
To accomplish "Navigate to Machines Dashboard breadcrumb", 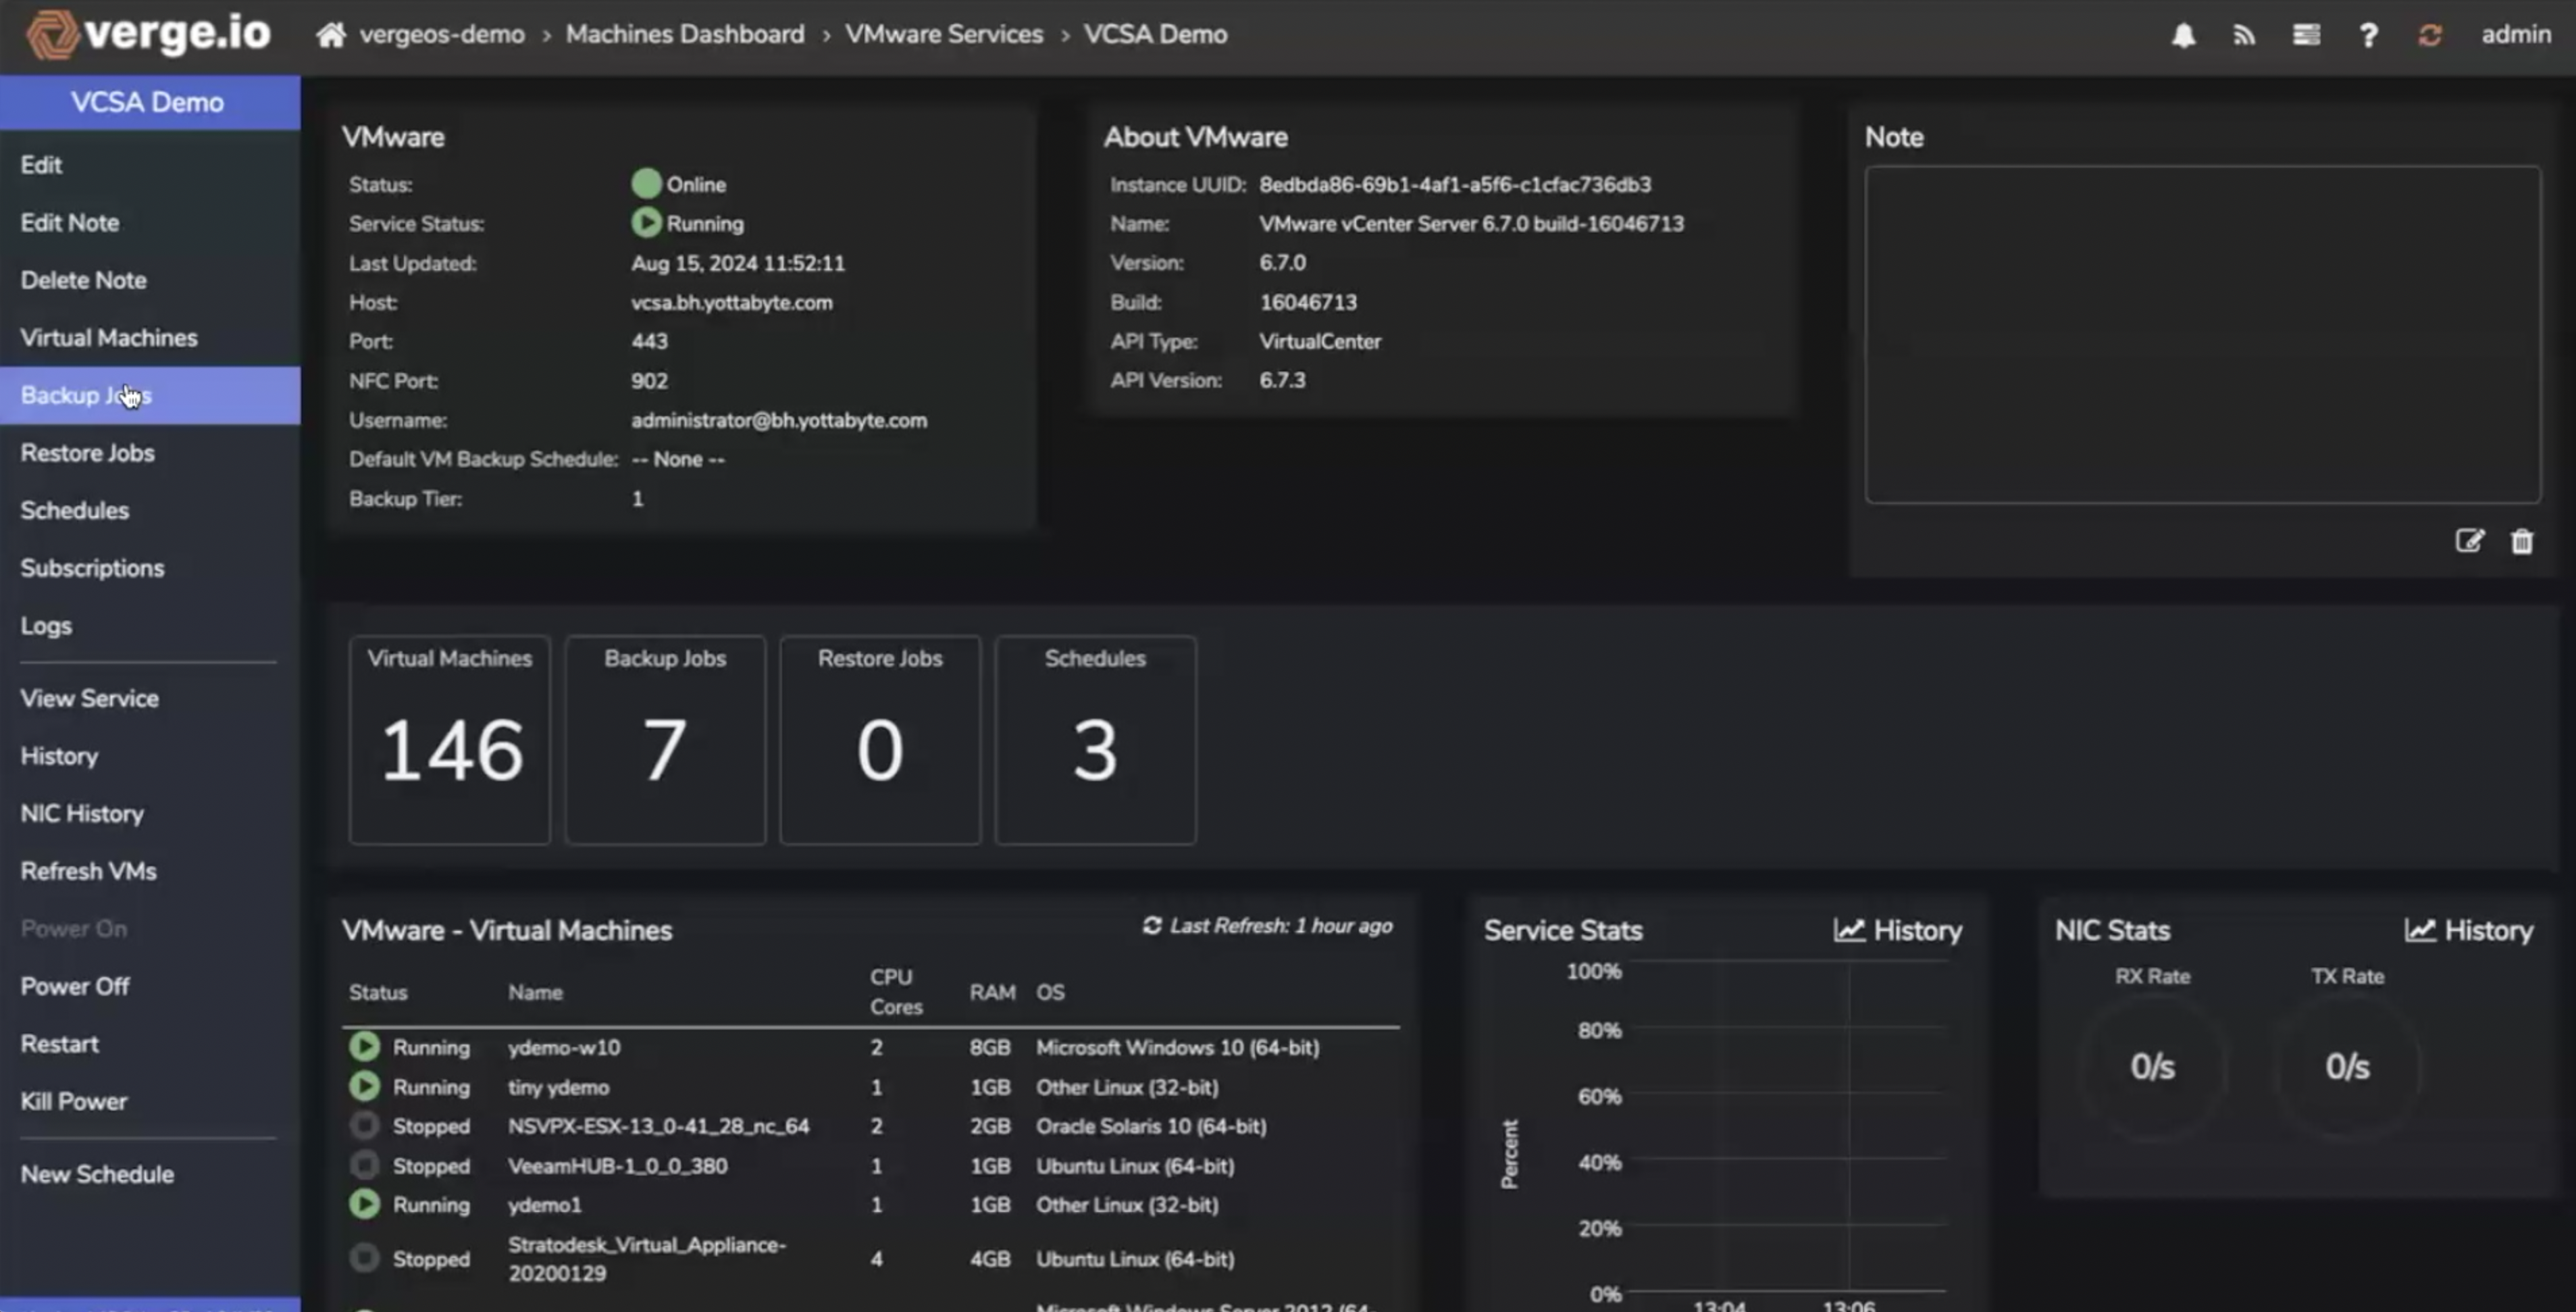I will pos(685,34).
